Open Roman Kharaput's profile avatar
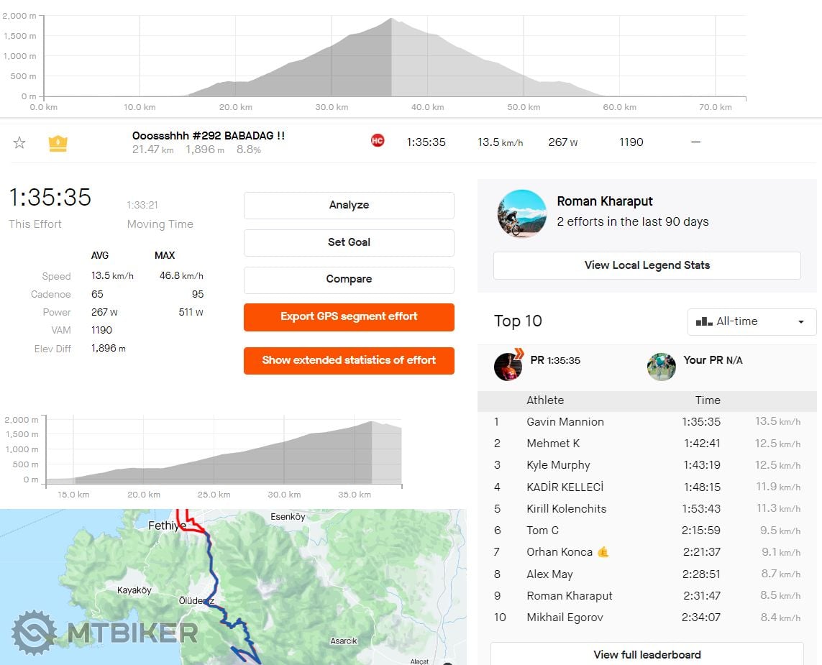 (x=522, y=214)
